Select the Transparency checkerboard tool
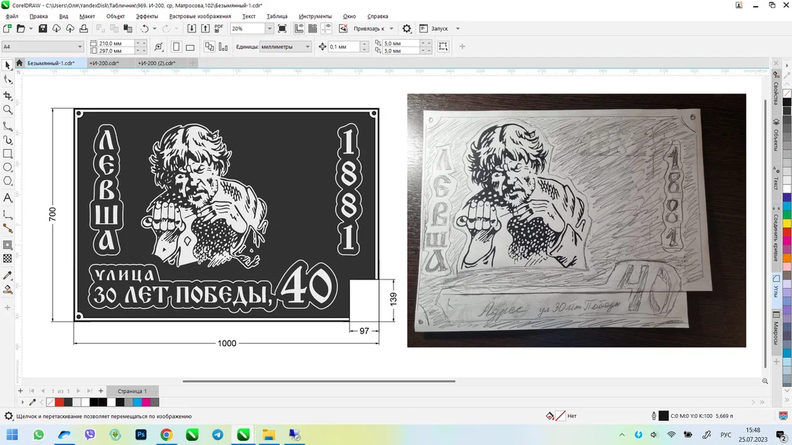The image size is (792, 445). pyautogui.click(x=8, y=259)
